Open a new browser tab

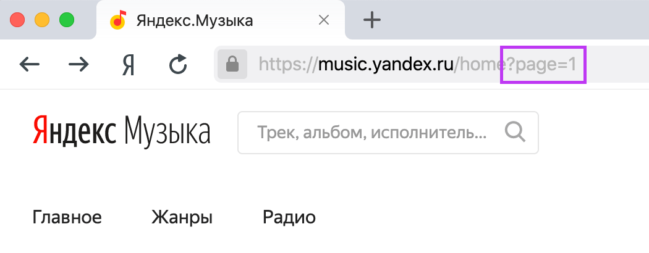(371, 20)
